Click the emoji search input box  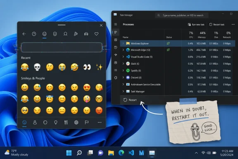[62, 47]
